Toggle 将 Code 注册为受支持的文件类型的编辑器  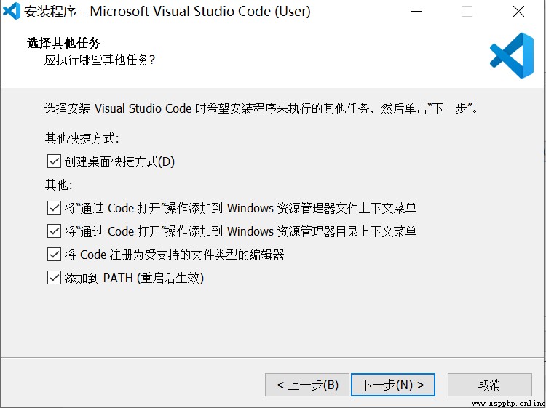click(54, 255)
